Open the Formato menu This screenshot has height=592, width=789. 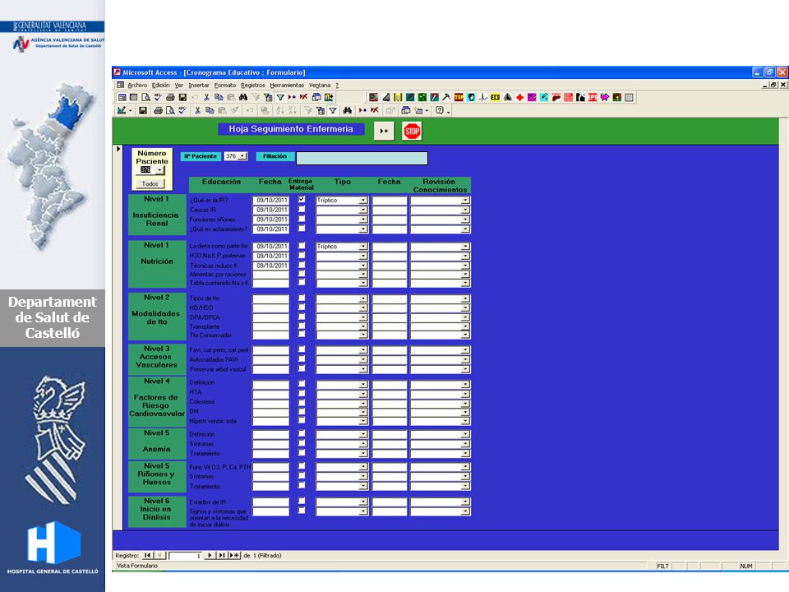[225, 85]
